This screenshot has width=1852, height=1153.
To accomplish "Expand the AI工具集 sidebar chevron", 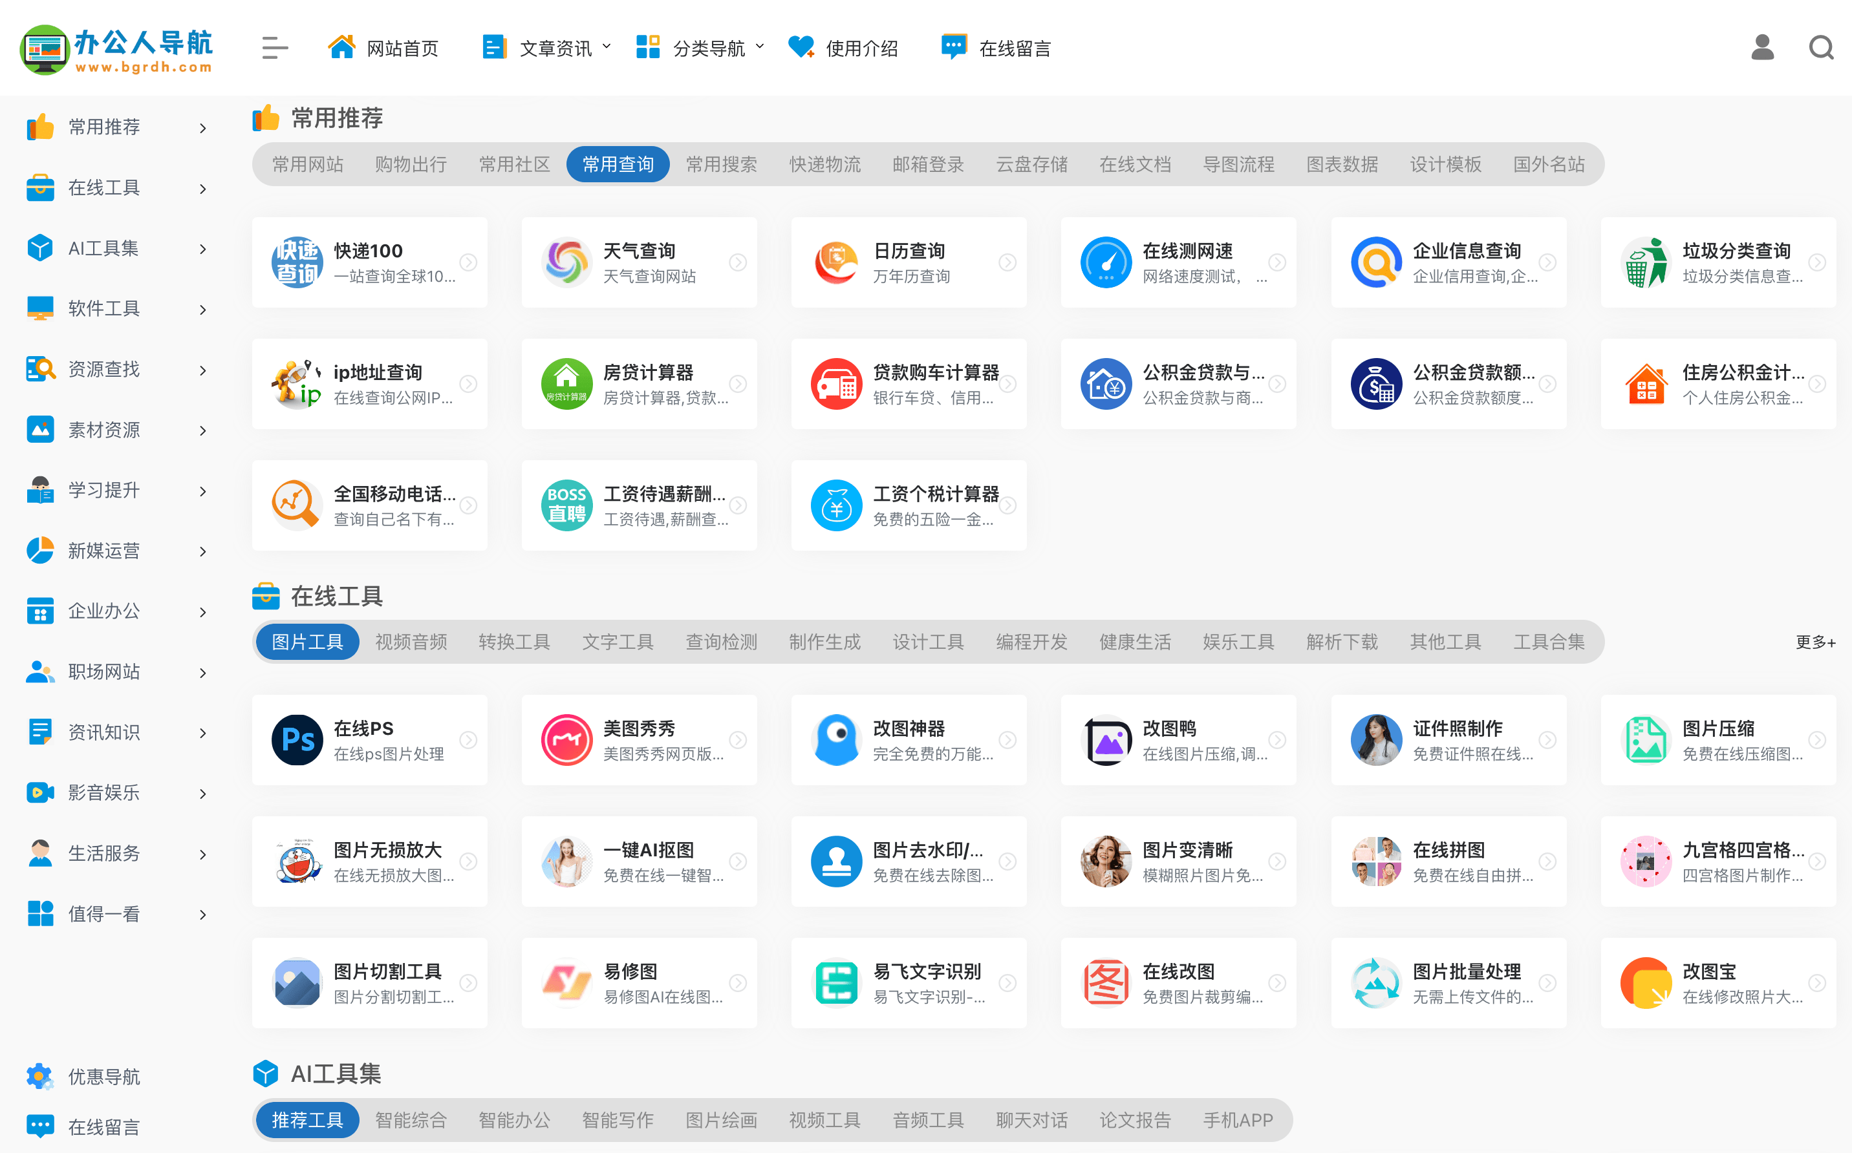I will click(x=202, y=249).
